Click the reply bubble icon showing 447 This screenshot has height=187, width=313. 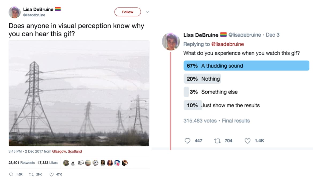point(188,141)
